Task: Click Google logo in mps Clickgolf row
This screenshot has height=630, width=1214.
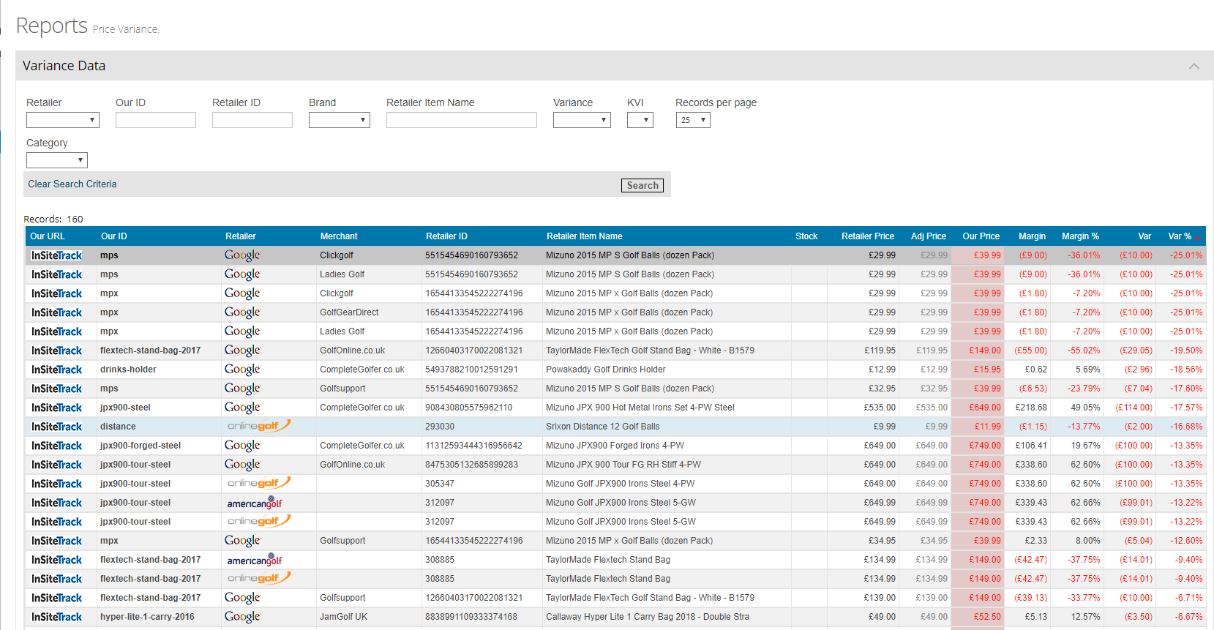Action: coord(242,255)
